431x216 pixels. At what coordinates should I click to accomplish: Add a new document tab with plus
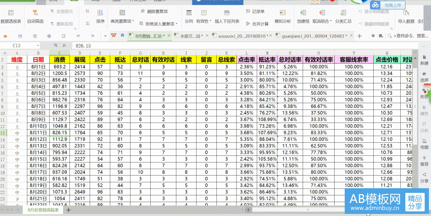pyautogui.click(x=359, y=36)
